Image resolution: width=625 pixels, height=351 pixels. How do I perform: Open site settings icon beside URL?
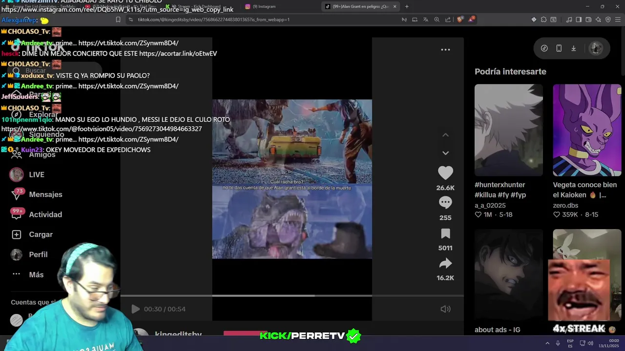click(x=130, y=19)
